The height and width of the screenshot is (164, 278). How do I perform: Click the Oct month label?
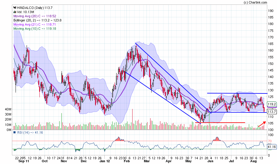45,161
